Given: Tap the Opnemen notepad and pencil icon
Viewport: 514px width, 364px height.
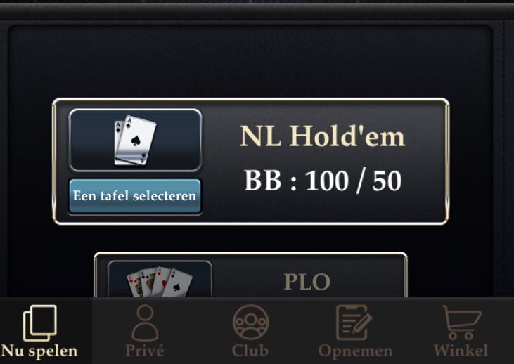Looking at the screenshot, I should (354, 322).
